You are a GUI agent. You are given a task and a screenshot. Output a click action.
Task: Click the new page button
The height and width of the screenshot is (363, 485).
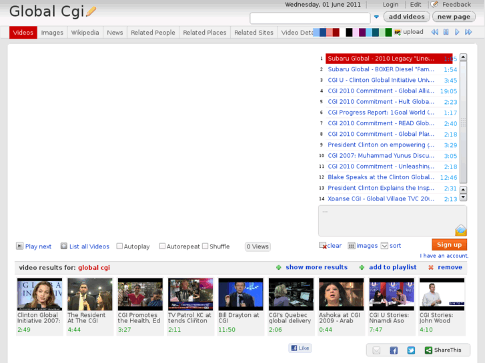point(454,17)
